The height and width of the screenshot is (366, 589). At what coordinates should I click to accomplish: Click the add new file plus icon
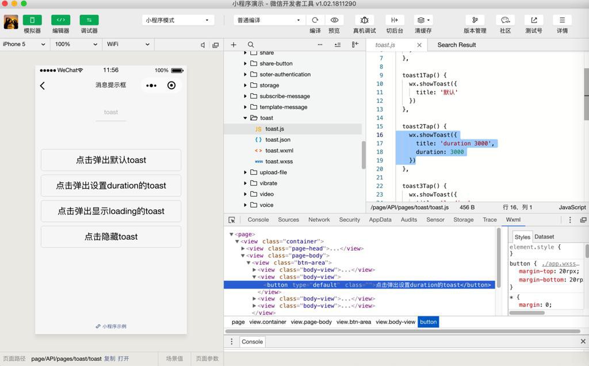tap(234, 45)
